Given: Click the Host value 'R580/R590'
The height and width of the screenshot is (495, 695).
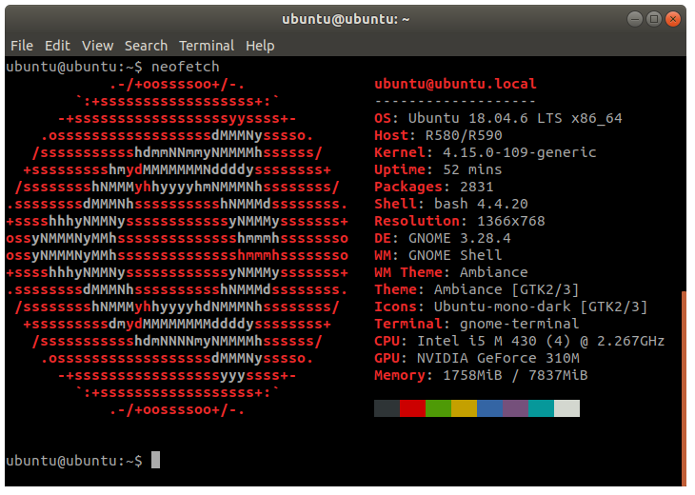Looking at the screenshot, I should [x=464, y=135].
